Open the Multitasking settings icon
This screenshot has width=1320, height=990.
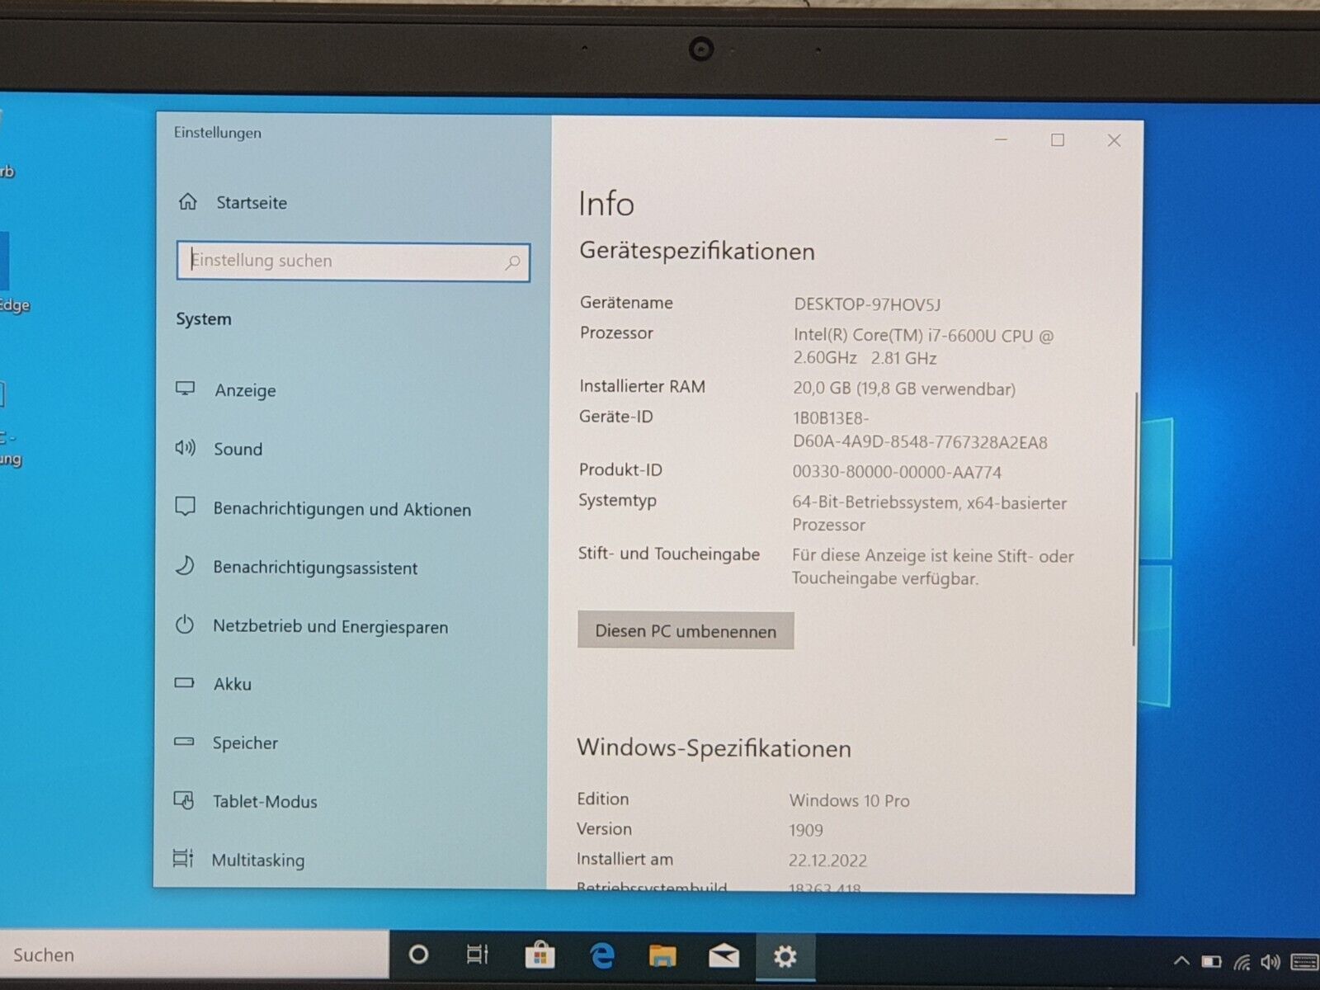click(183, 859)
